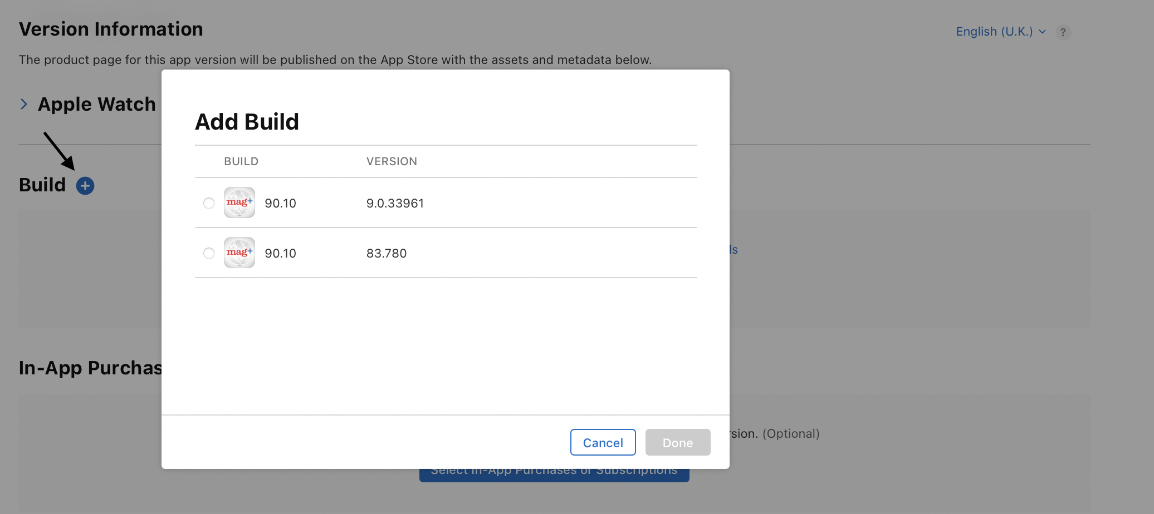This screenshot has width=1154, height=514.
Task: Click the VERSION column header
Action: (392, 161)
